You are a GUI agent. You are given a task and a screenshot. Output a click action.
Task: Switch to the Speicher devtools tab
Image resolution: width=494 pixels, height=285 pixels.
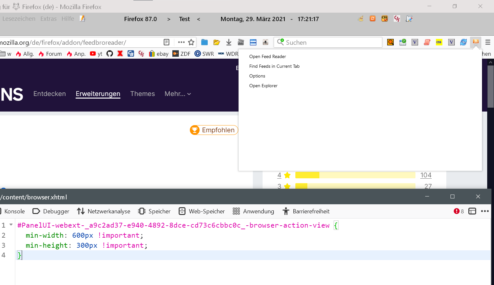(x=154, y=211)
